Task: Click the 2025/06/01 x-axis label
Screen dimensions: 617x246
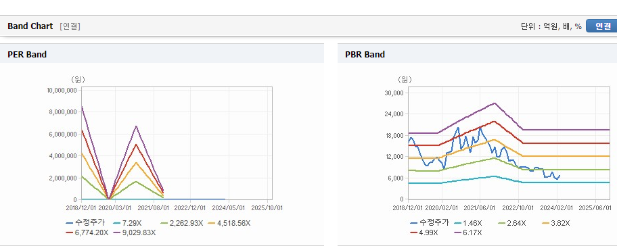Action: [x=595, y=207]
